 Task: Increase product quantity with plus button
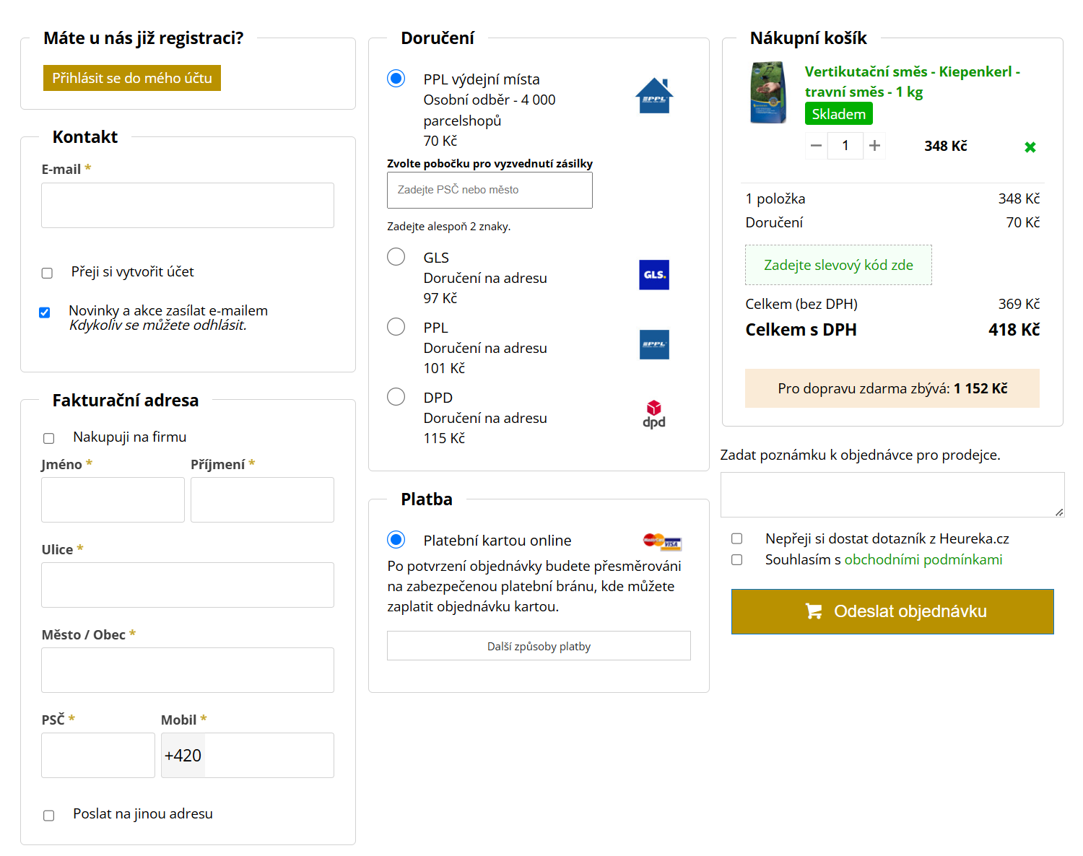click(x=874, y=146)
